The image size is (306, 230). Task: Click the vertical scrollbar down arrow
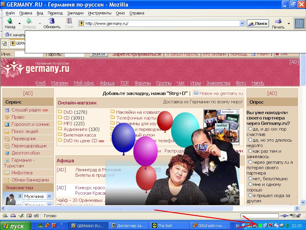(x=303, y=202)
